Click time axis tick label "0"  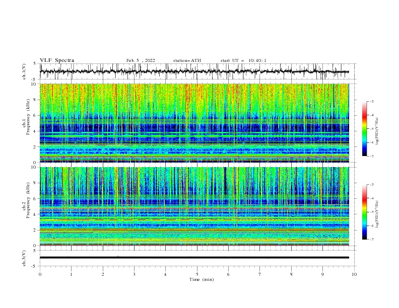pos(40,274)
